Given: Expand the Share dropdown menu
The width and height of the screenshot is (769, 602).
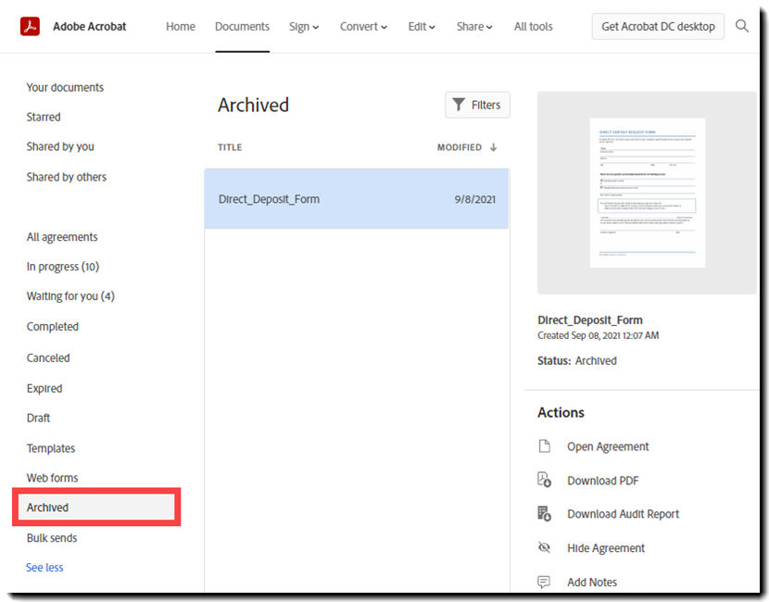Looking at the screenshot, I should [474, 27].
